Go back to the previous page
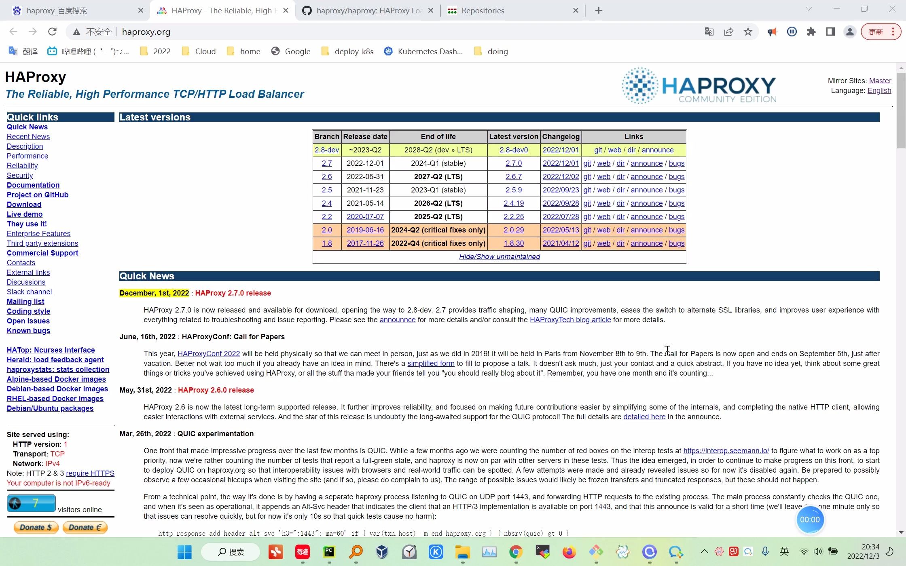The height and width of the screenshot is (566, 906). (x=13, y=32)
